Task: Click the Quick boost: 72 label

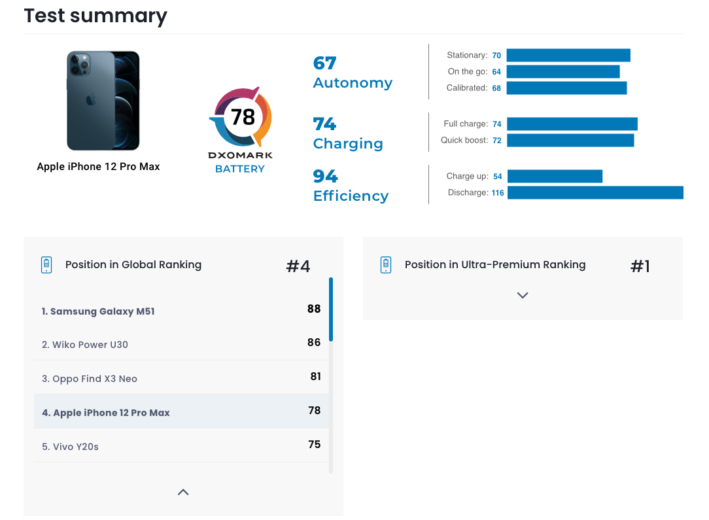Action: click(471, 140)
